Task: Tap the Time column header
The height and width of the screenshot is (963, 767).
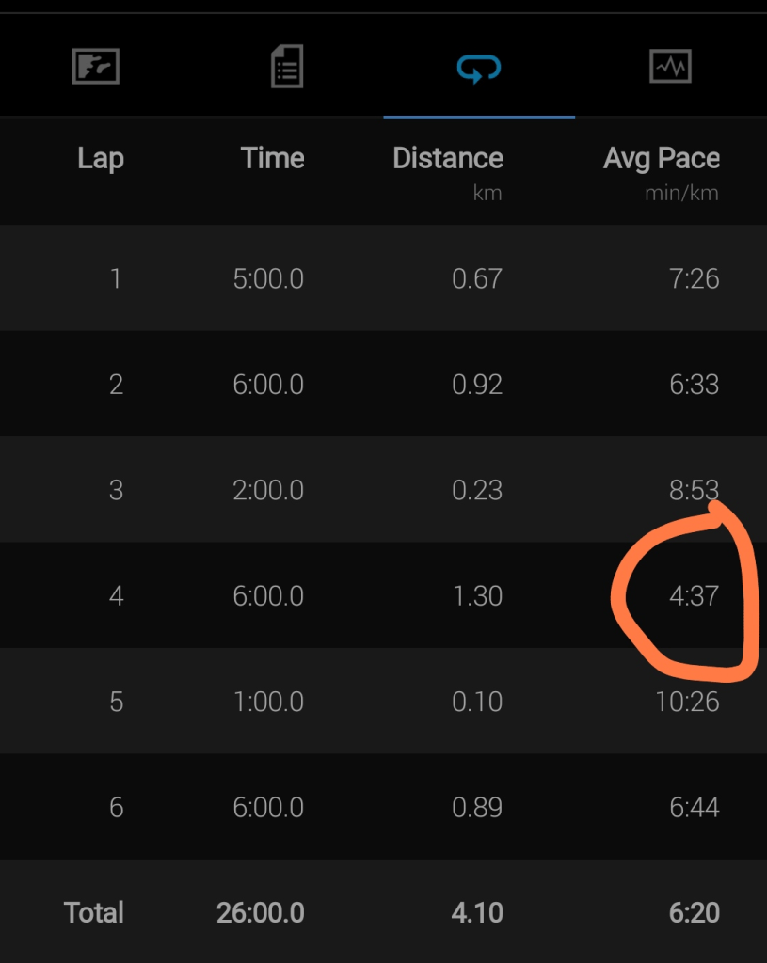Action: pyautogui.click(x=272, y=158)
